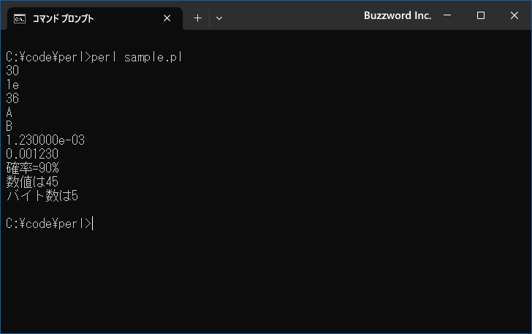This screenshot has height=334, width=532.
Task: Maximize the terminal window
Action: (x=480, y=15)
